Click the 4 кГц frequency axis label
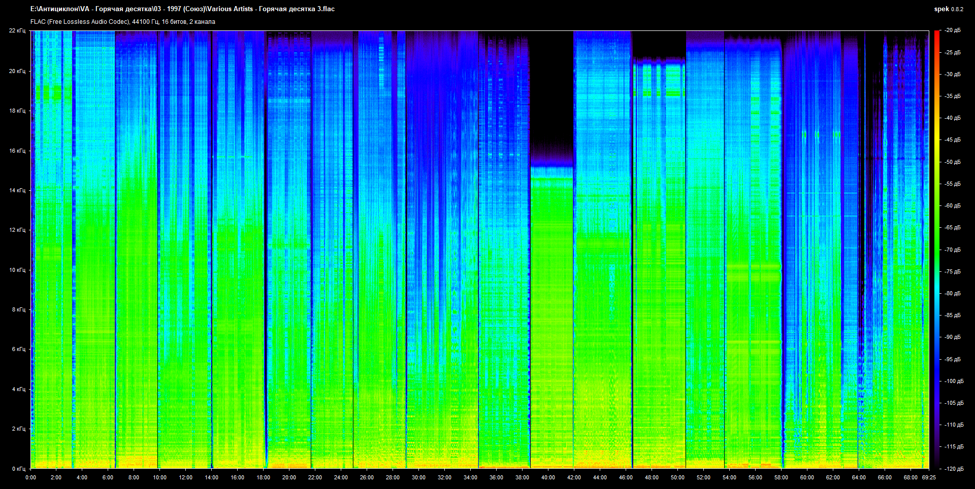Image resolution: width=975 pixels, height=489 pixels. (x=18, y=389)
